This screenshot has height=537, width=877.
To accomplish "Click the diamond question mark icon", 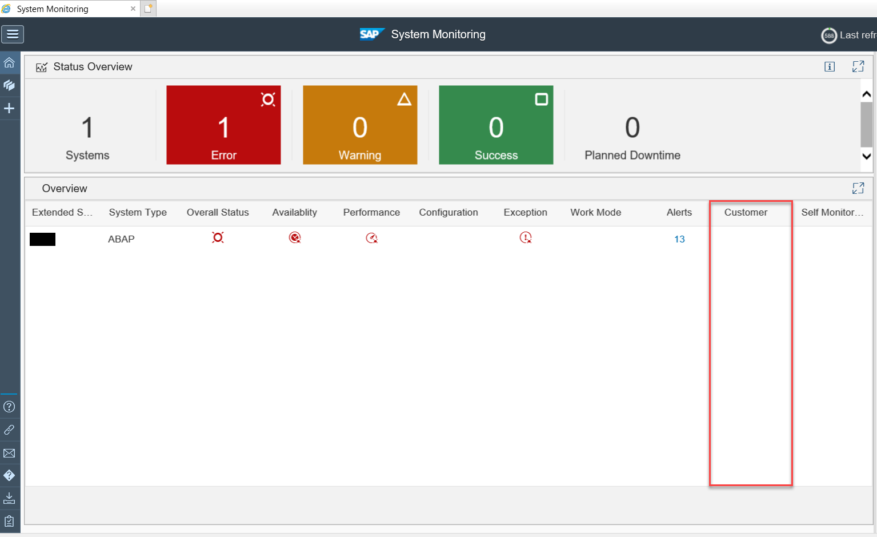I will point(9,475).
